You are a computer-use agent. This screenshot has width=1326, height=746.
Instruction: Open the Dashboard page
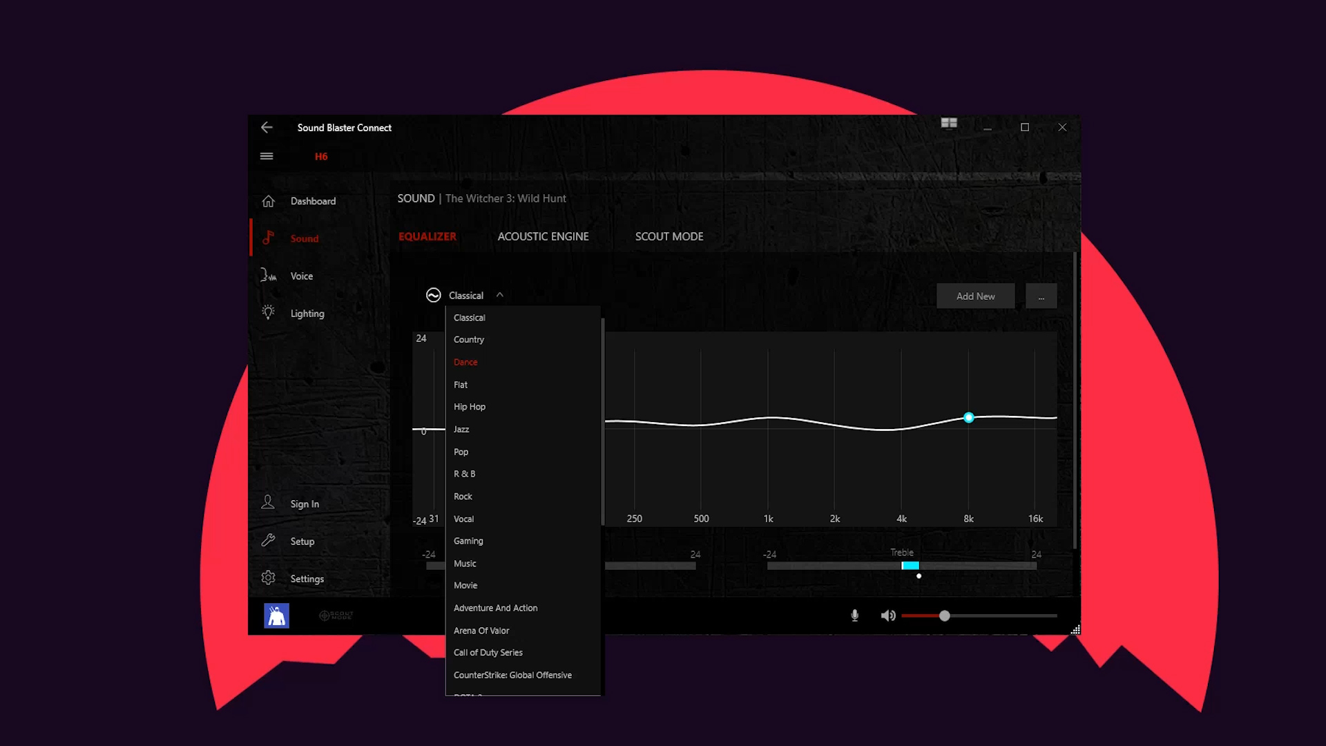(x=313, y=201)
